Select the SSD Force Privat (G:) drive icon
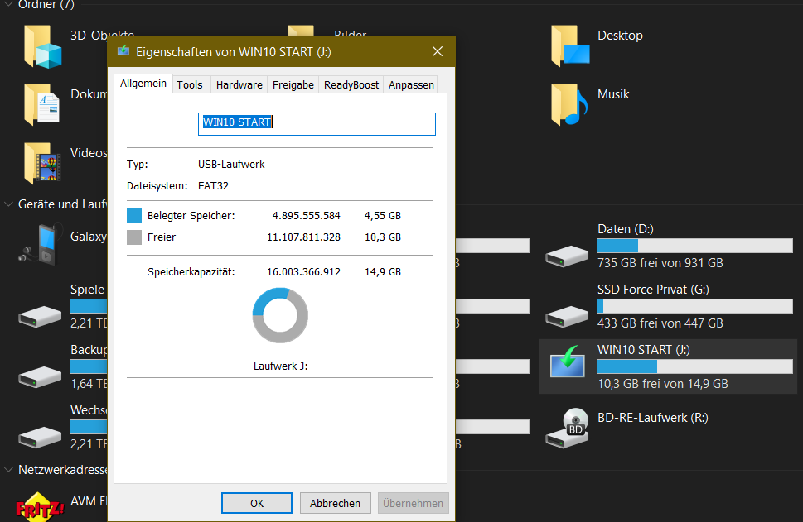803x522 pixels. (567, 317)
